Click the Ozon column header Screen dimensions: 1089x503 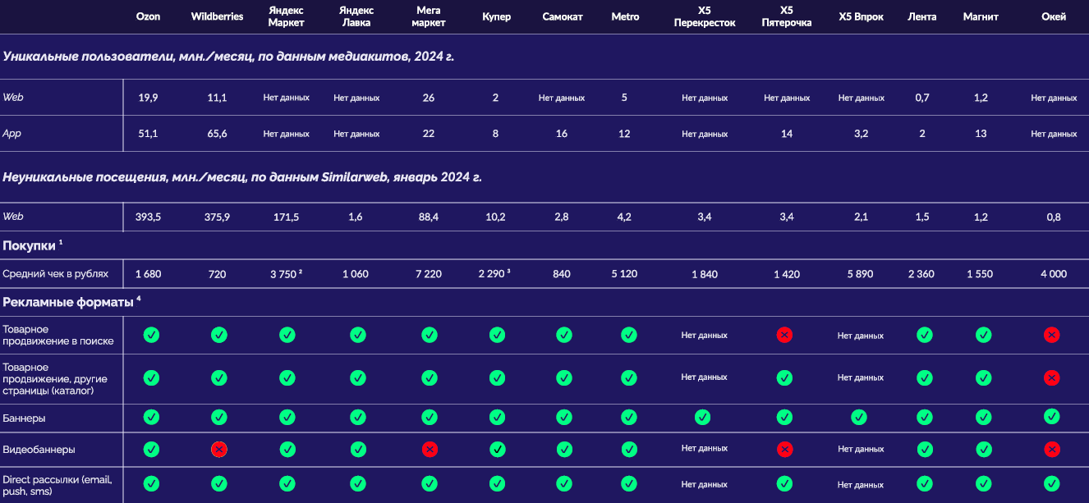pyautogui.click(x=148, y=16)
